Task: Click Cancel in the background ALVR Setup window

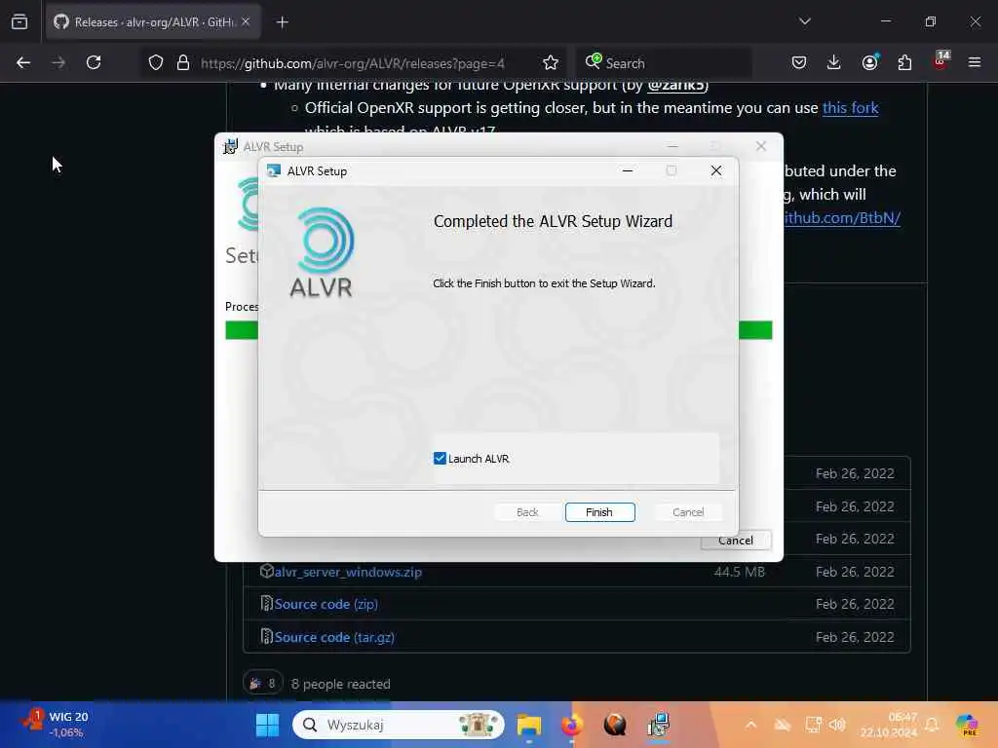Action: click(x=736, y=541)
